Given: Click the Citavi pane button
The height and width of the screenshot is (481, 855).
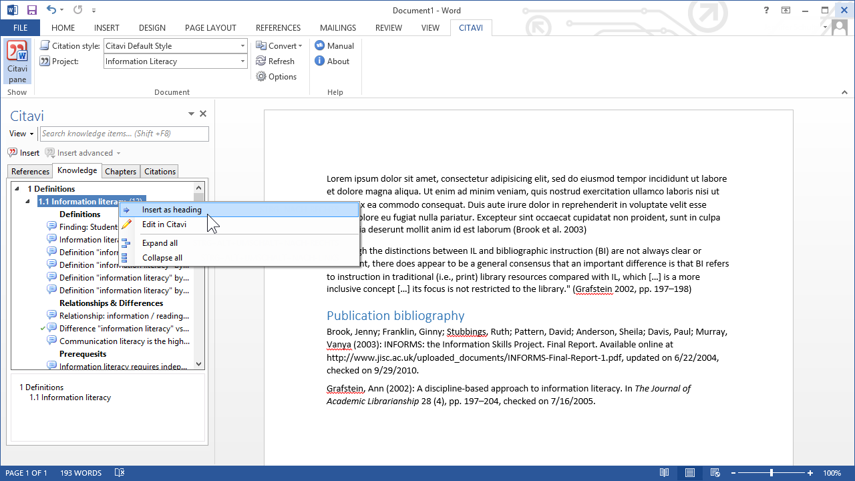Looking at the screenshot, I should point(17,61).
